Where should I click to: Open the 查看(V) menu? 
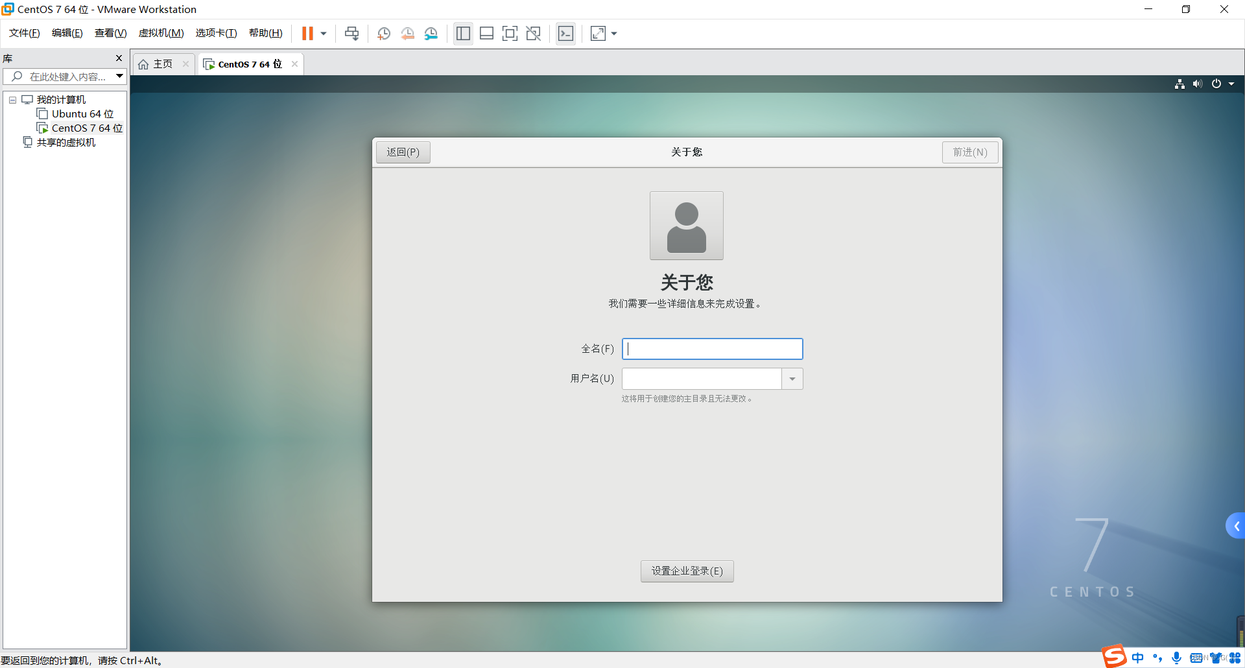pyautogui.click(x=111, y=33)
